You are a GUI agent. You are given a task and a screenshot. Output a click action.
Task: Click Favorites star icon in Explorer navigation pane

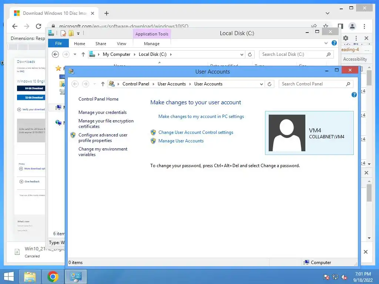[x=58, y=68]
